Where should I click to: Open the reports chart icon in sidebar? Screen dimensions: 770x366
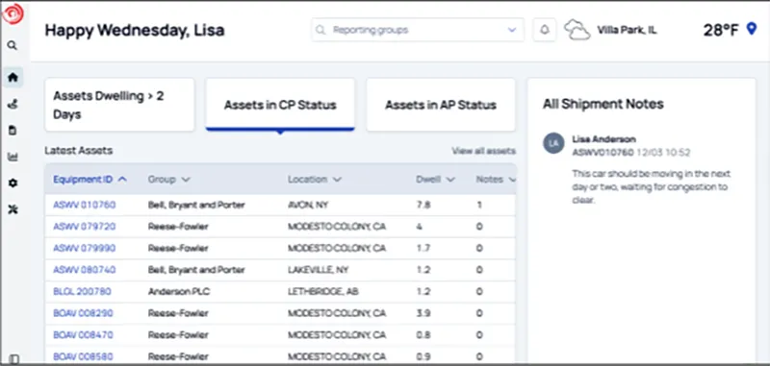pos(13,157)
